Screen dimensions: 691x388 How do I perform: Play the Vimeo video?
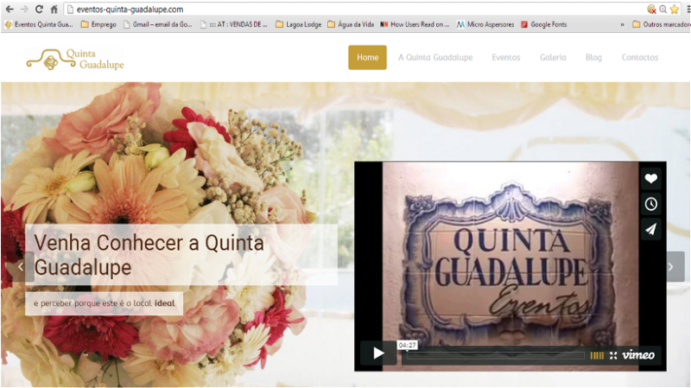(378, 353)
